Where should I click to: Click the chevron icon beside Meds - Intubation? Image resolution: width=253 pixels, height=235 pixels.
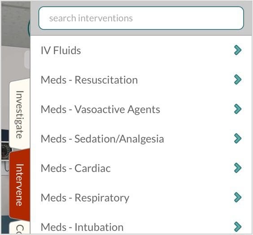point(238,227)
